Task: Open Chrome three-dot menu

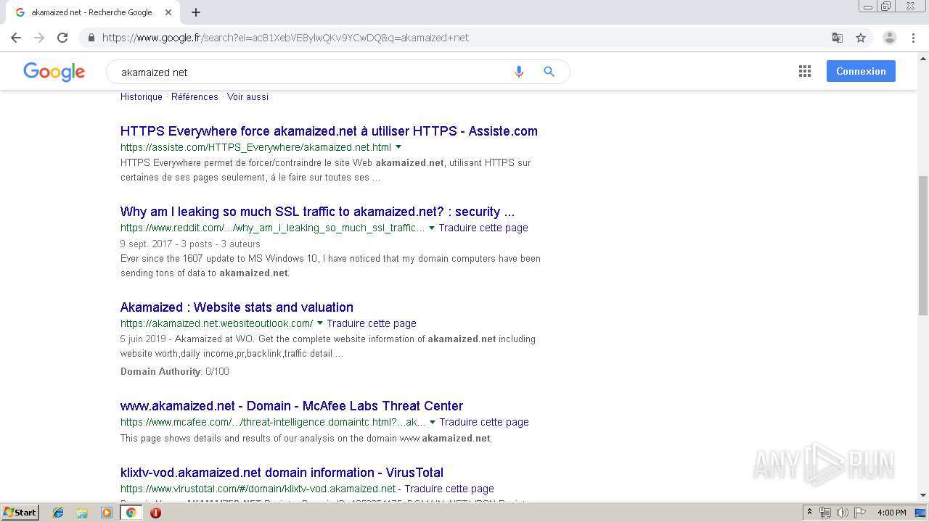Action: tap(913, 38)
